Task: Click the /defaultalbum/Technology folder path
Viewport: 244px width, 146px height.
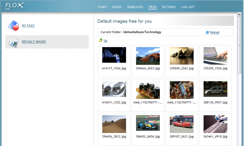Action: click(142, 32)
